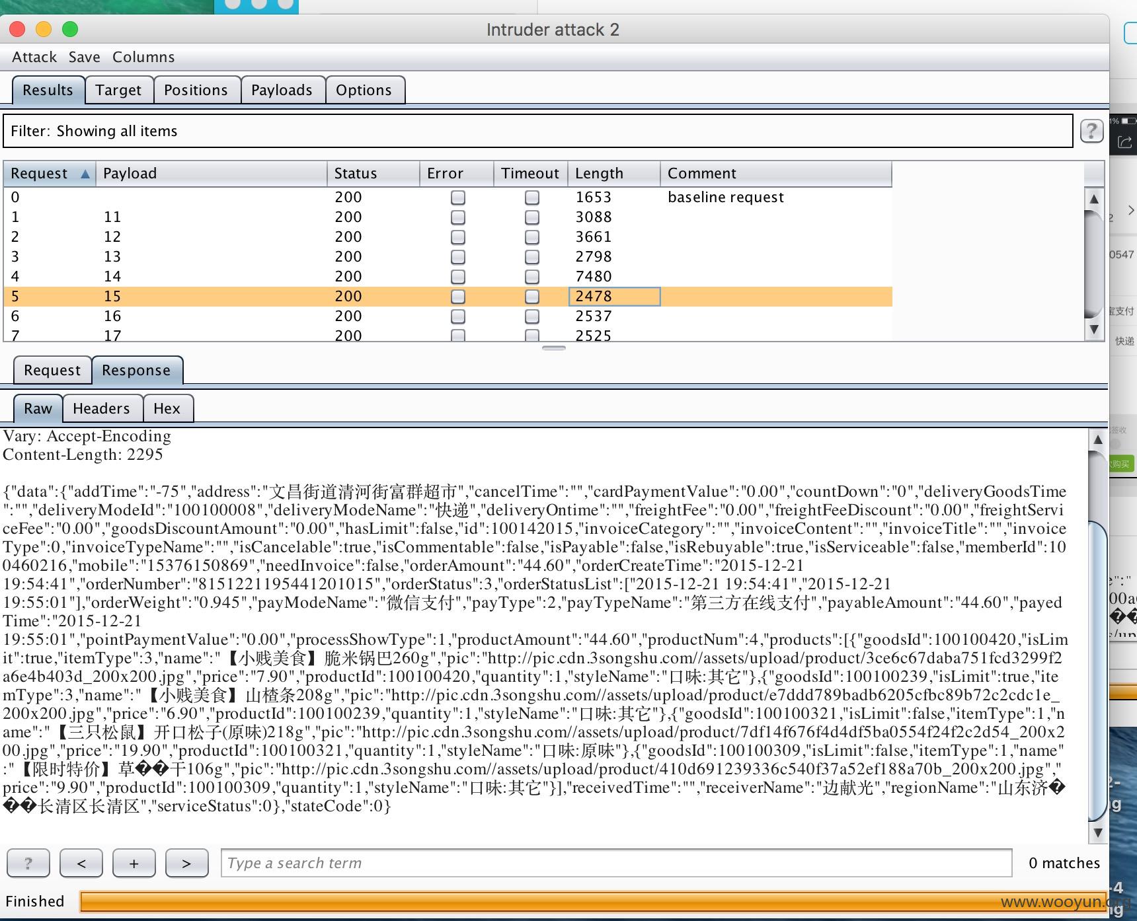Select row with length 2537
Screen dimensions: 1137x921
pyautogui.click(x=448, y=316)
